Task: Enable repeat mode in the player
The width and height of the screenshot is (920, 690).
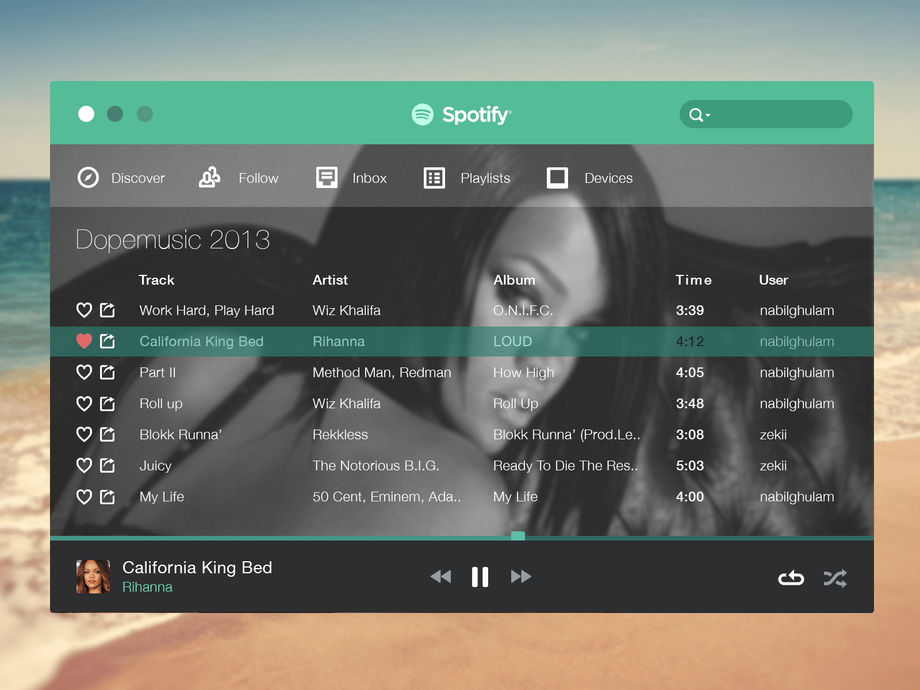Action: 791,578
